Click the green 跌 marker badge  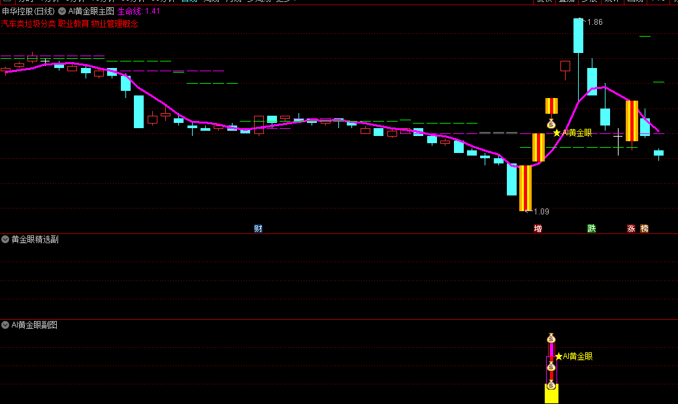click(592, 228)
